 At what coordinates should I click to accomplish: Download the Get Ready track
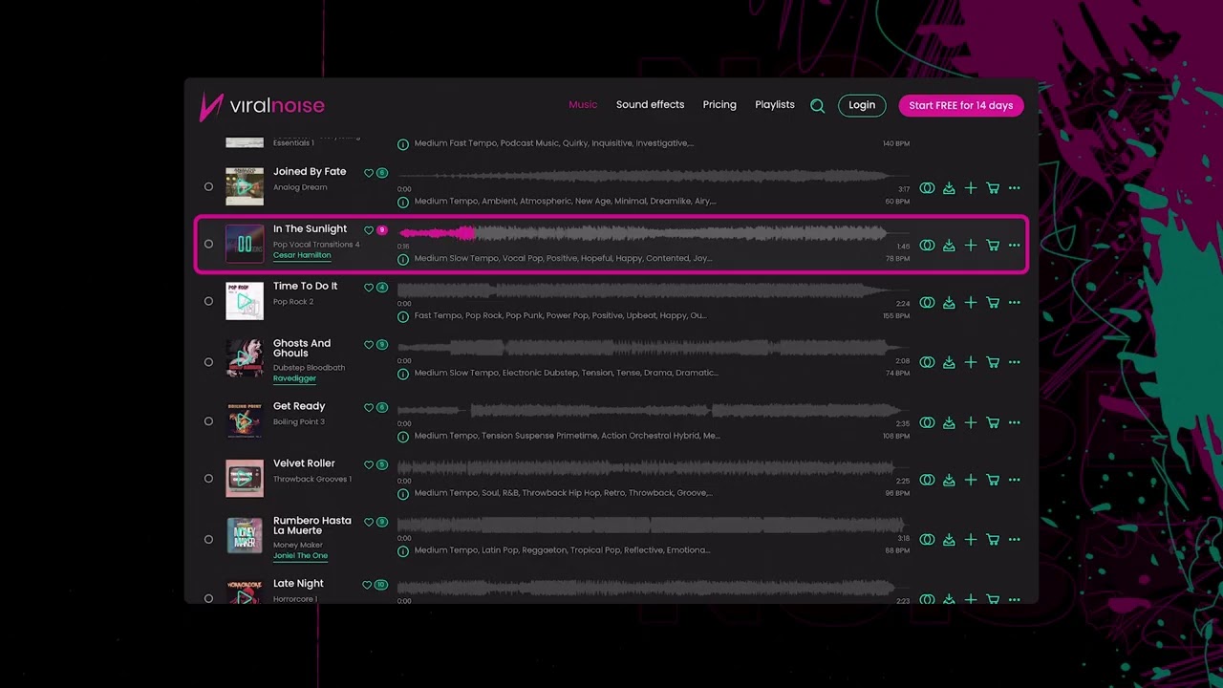[949, 422]
